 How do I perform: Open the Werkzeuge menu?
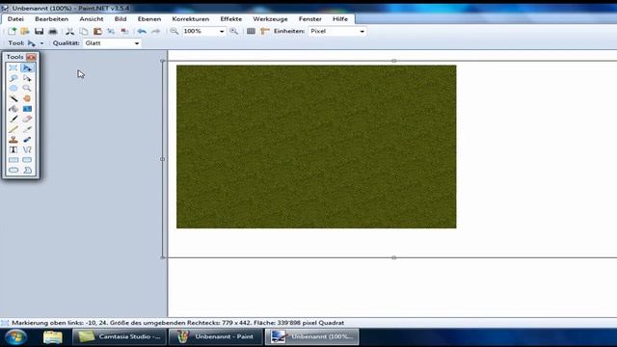point(270,19)
